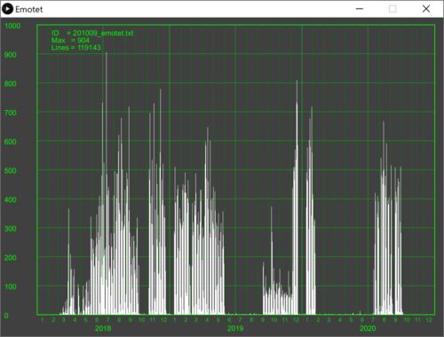The height and width of the screenshot is (337, 444).
Task: Maximize the Emotet window
Action: click(x=392, y=9)
